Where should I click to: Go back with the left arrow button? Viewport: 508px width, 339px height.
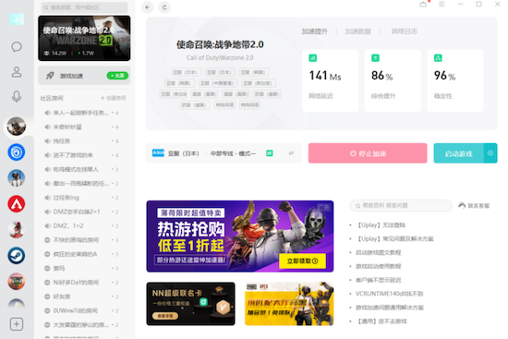pyautogui.click(x=148, y=7)
